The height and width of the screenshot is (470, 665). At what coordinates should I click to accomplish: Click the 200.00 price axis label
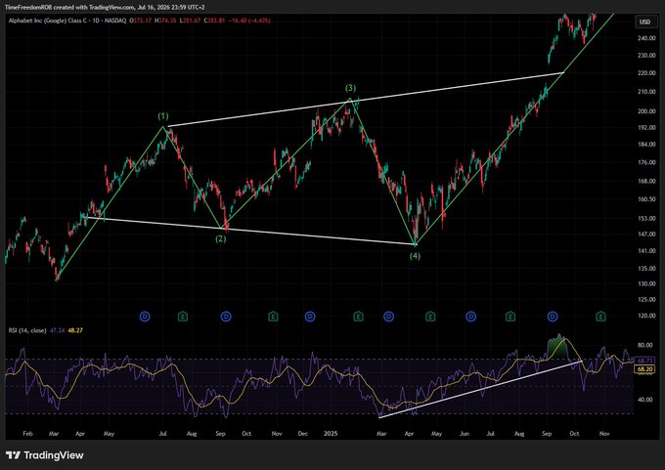[x=644, y=111]
